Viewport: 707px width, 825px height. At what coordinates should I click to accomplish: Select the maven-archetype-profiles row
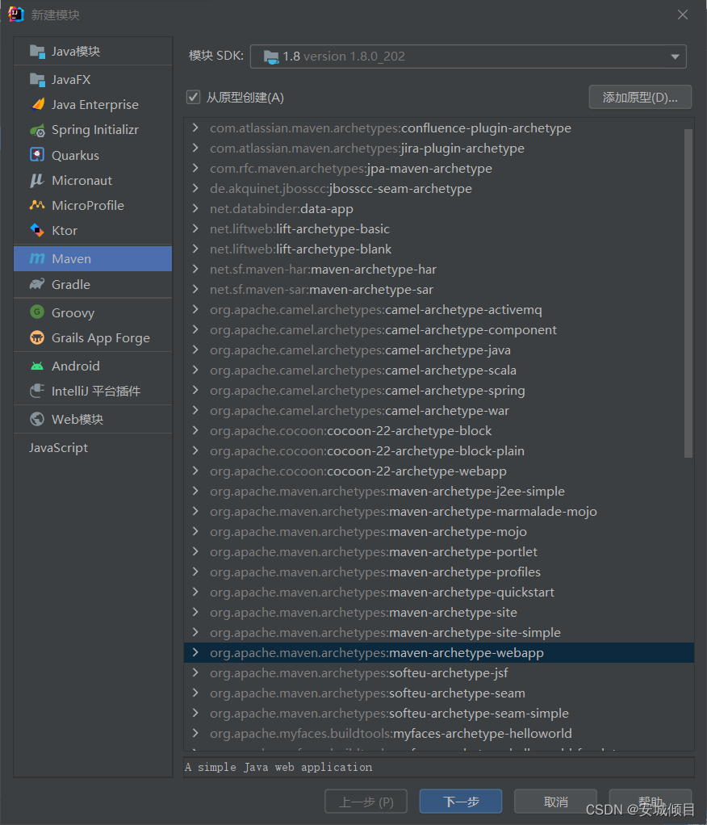click(439, 572)
